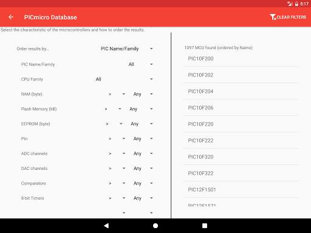Open RAM (byte) value dropdown
Screen dimensions: 311x233
tap(143, 94)
